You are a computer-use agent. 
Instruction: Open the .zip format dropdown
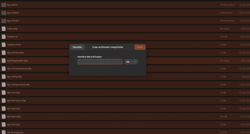tap(131, 62)
